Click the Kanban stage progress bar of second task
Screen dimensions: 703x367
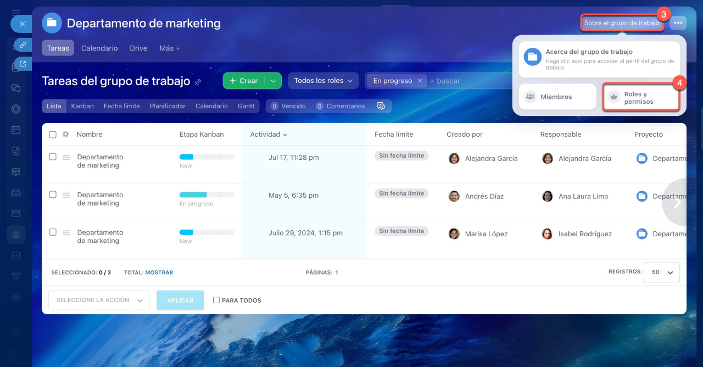pos(207,194)
